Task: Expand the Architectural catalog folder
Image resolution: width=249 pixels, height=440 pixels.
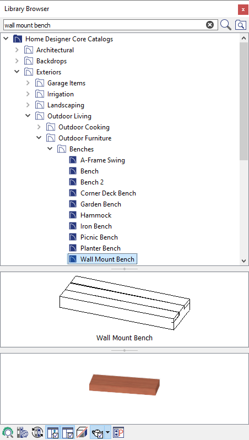Action: 17,50
